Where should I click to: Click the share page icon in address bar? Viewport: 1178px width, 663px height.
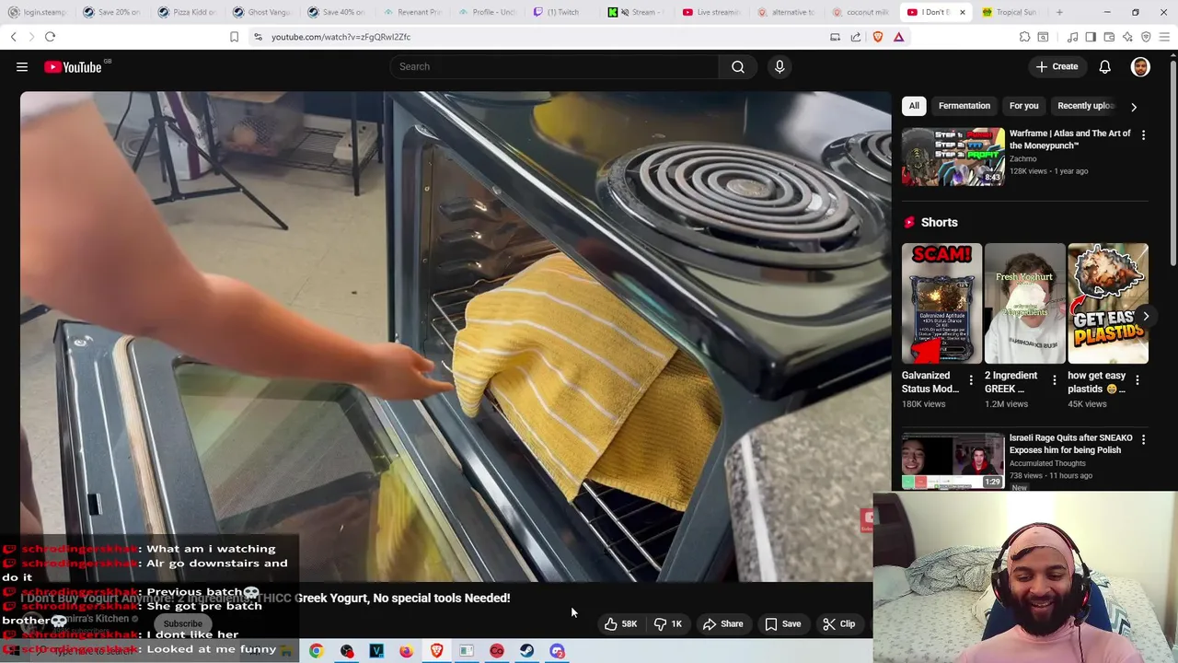[x=856, y=37]
